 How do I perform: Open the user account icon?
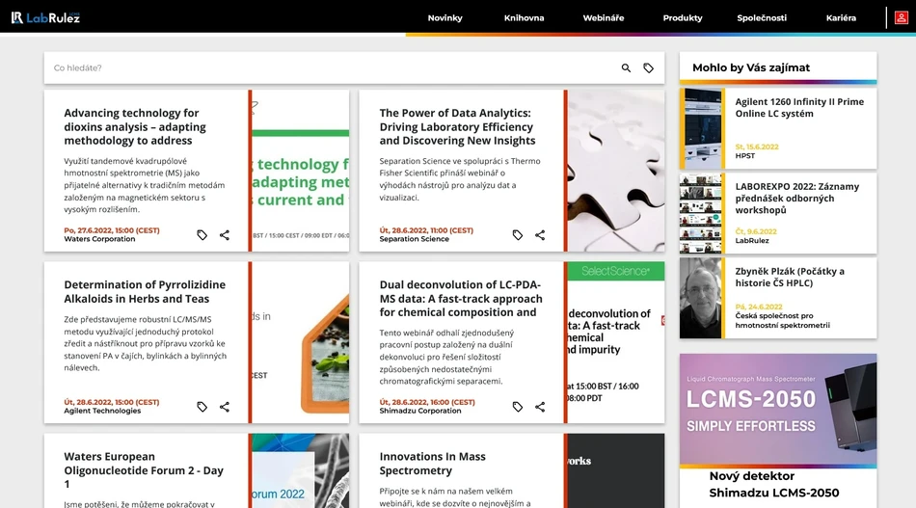[x=902, y=17]
